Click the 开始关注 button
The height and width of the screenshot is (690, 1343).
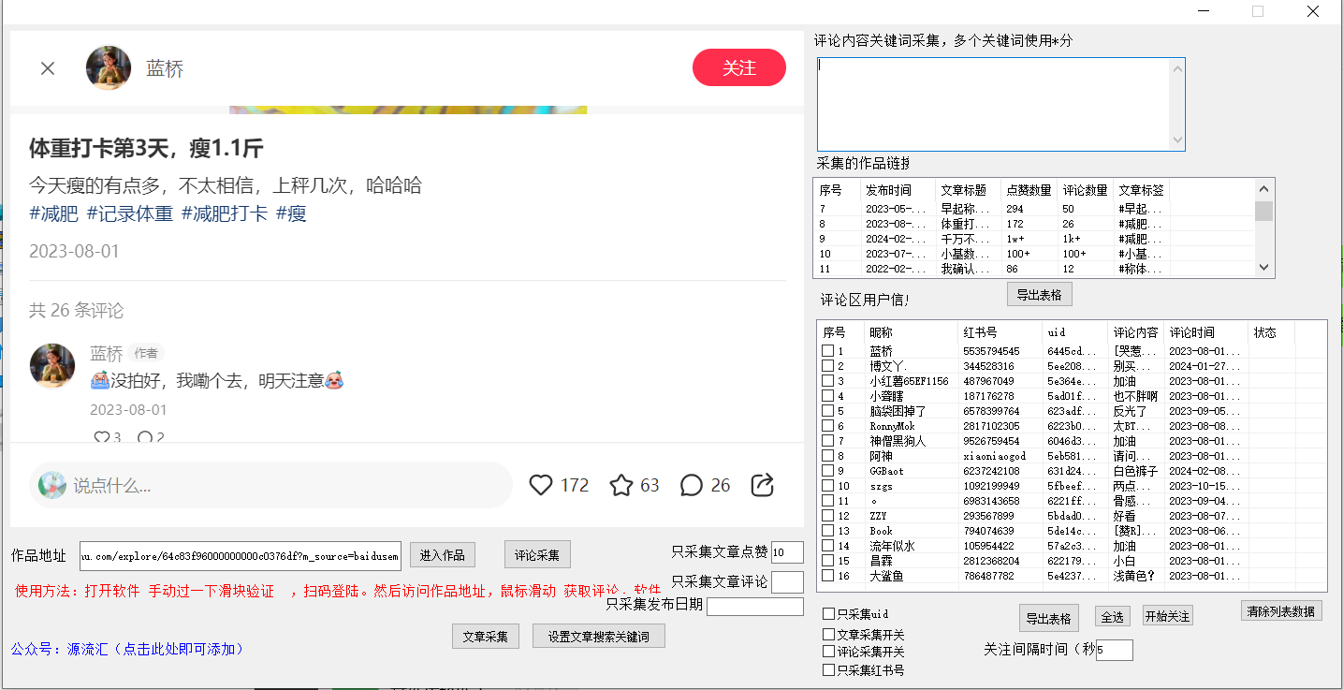[x=1167, y=616]
